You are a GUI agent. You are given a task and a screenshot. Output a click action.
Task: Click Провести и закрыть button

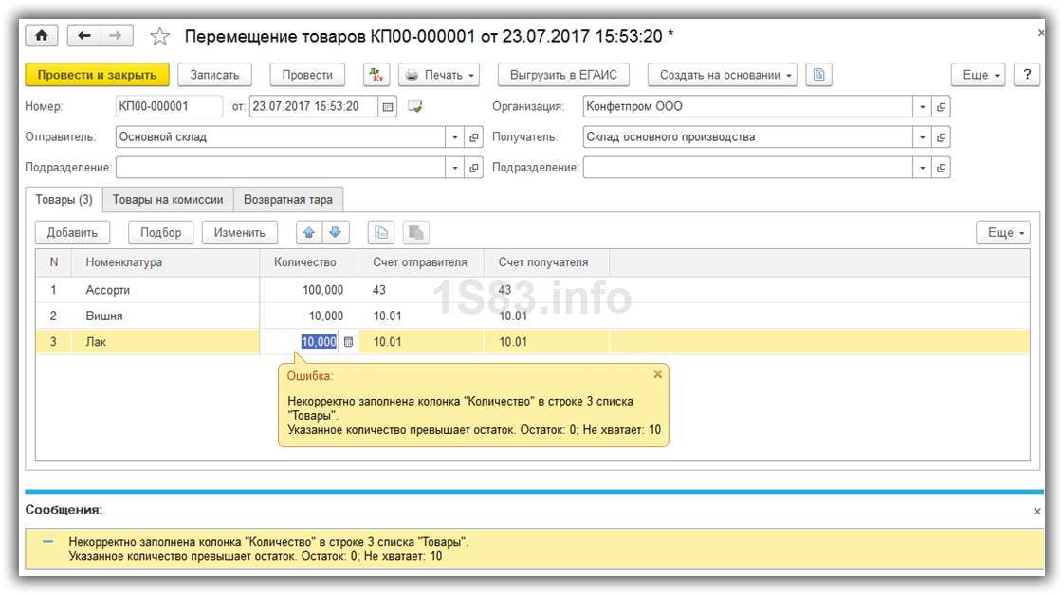pyautogui.click(x=97, y=75)
